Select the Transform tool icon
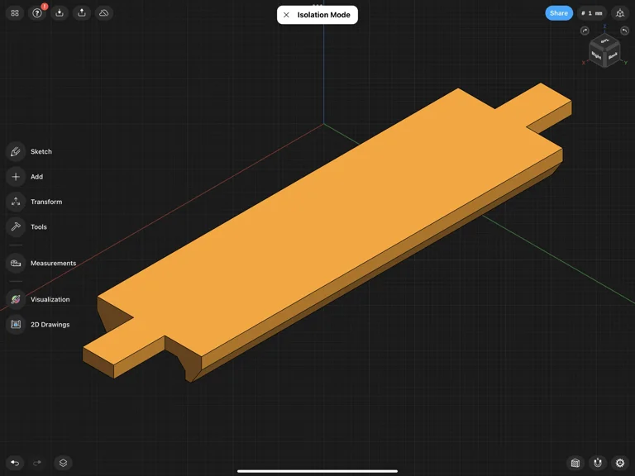635x476 pixels. click(16, 202)
